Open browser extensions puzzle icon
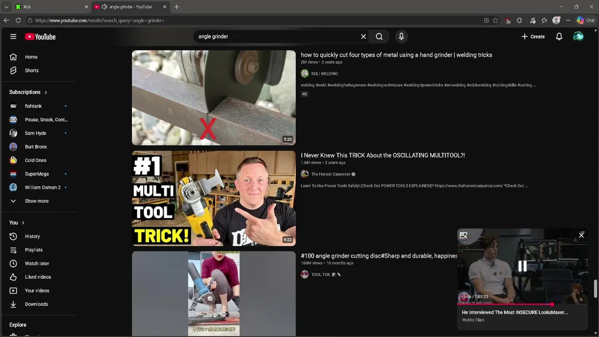This screenshot has height=337, width=599. (x=519, y=21)
